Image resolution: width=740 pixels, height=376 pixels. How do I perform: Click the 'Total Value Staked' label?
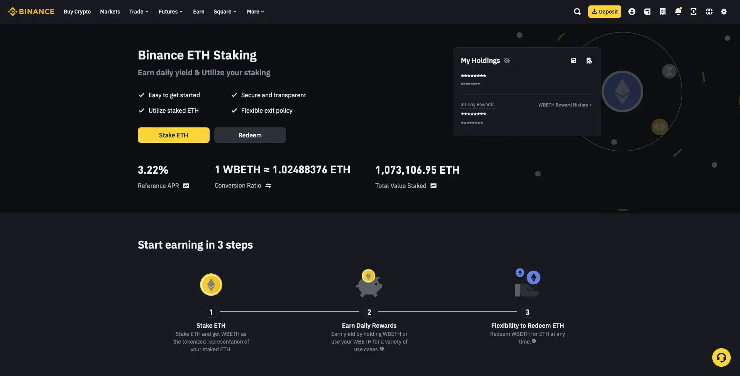click(401, 186)
